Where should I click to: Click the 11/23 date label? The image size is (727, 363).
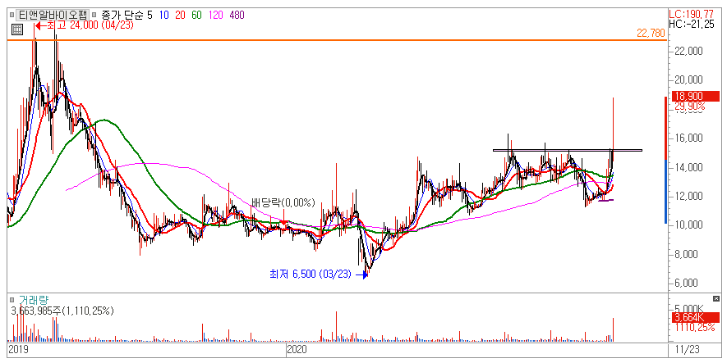tap(688, 349)
